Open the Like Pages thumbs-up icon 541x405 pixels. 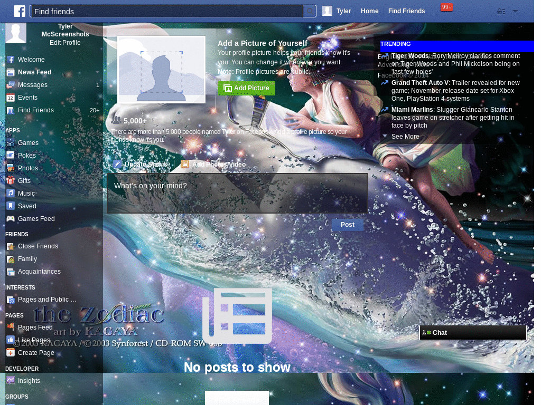[11, 340]
